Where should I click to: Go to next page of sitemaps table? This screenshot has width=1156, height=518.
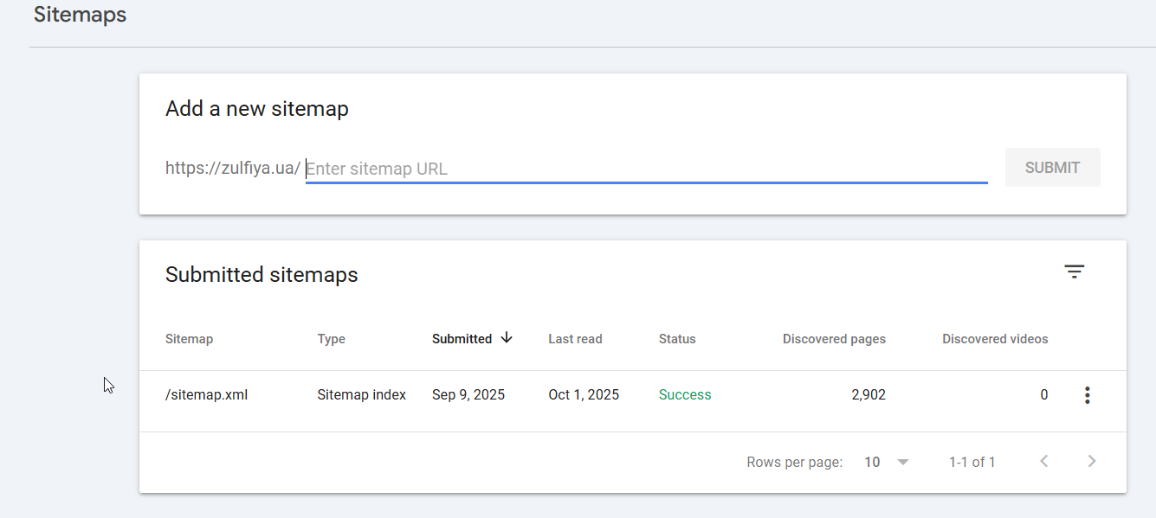(x=1092, y=462)
